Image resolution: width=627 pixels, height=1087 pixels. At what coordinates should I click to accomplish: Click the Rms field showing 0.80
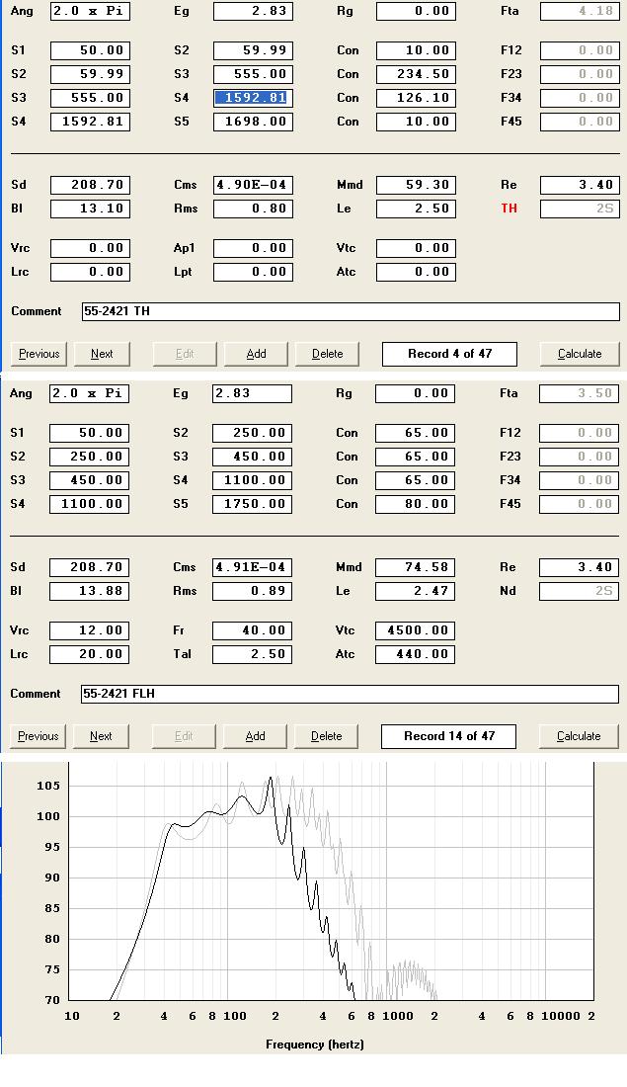(x=254, y=209)
